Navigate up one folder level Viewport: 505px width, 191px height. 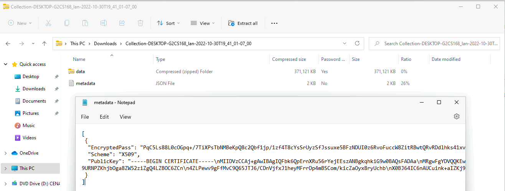45,44
